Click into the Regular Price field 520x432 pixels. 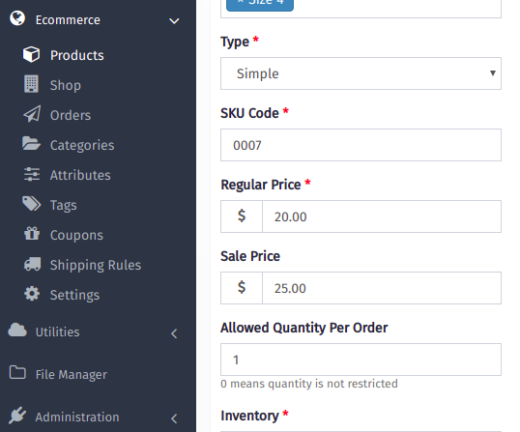[x=382, y=216]
